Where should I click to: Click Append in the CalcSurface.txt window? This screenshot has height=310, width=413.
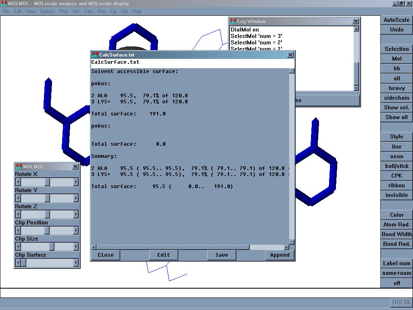tap(280, 255)
